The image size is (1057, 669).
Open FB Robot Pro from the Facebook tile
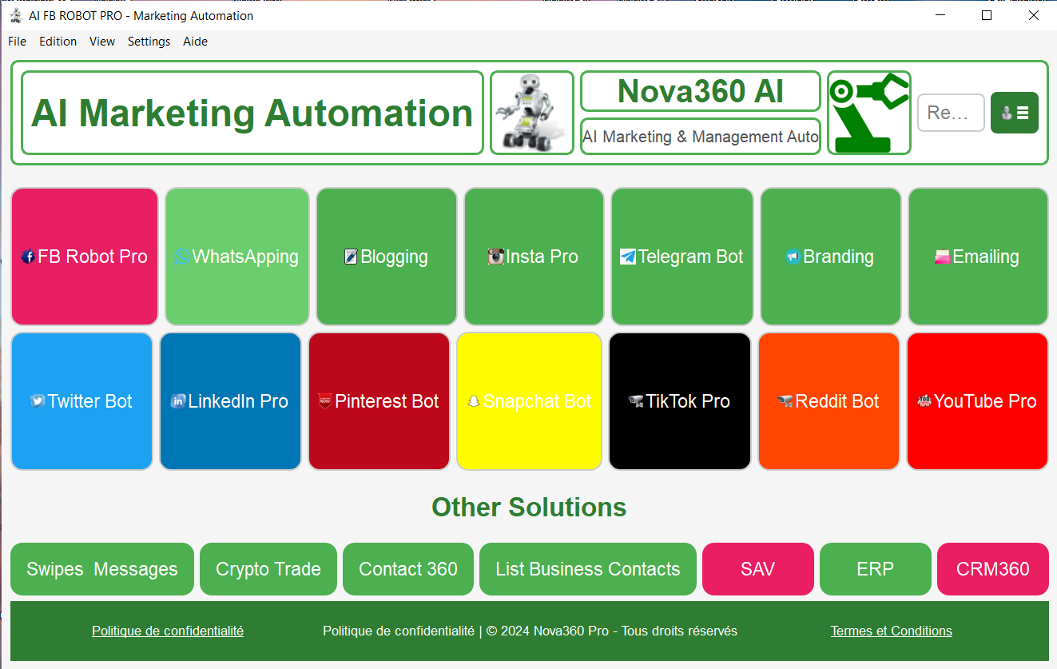point(84,257)
